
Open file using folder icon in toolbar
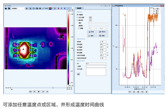click(6, 8)
